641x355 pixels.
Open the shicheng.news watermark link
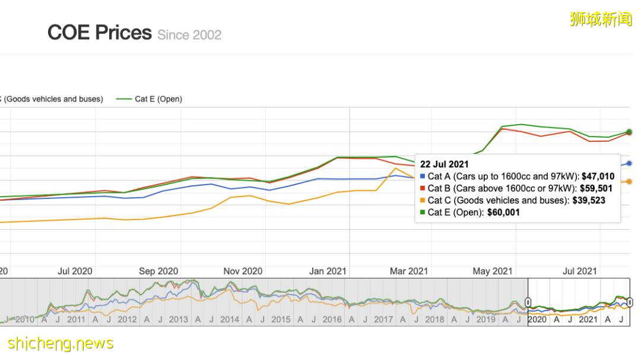pos(61,343)
